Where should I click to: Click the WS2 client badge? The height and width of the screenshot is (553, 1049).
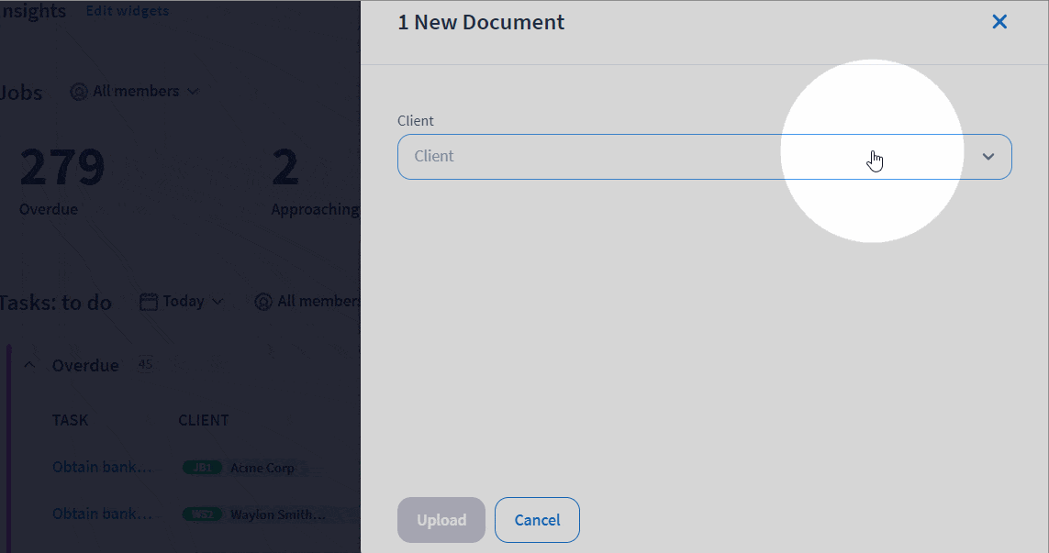pyautogui.click(x=203, y=514)
